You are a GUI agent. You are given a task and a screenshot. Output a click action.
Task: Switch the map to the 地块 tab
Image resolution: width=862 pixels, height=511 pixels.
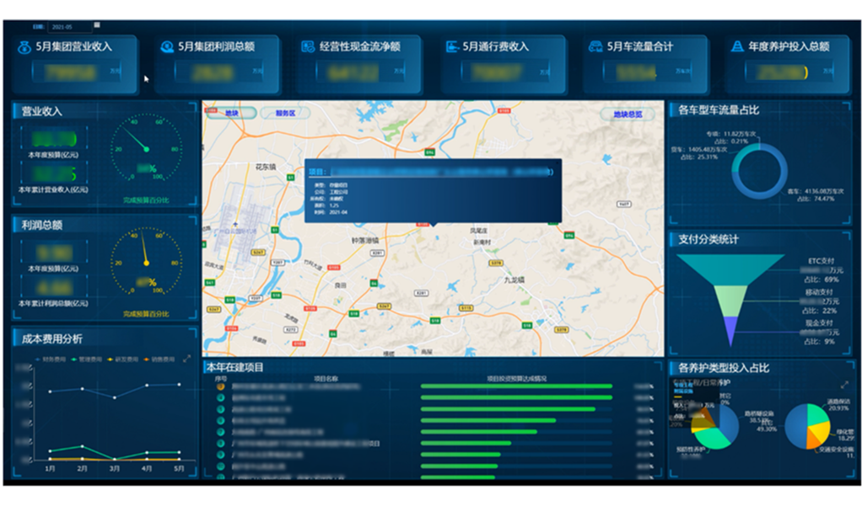230,113
